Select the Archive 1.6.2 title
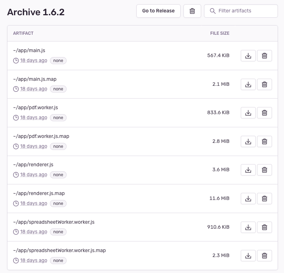Image resolution: width=284 pixels, height=273 pixels. tap(36, 12)
